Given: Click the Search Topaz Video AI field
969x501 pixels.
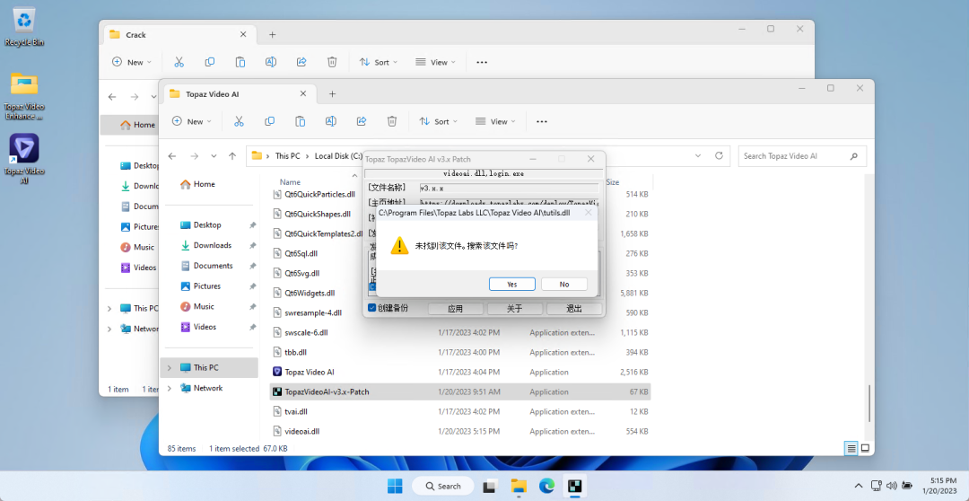Looking at the screenshot, I should point(802,156).
